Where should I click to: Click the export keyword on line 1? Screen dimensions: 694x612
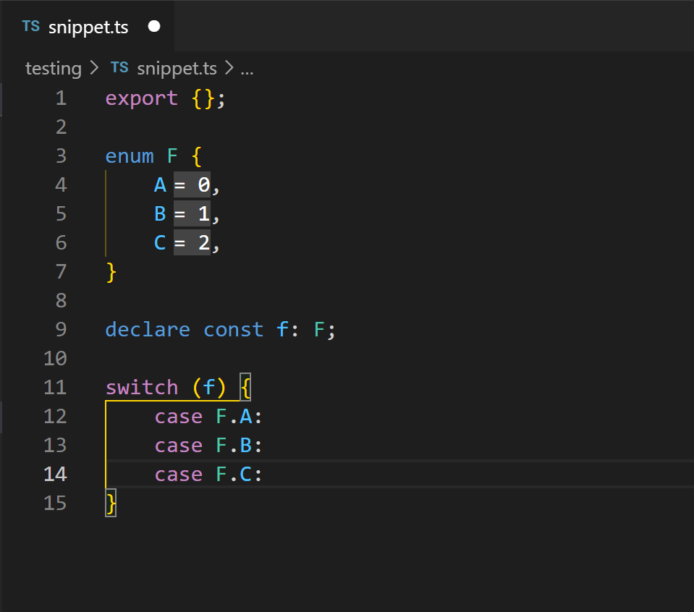coord(142,98)
